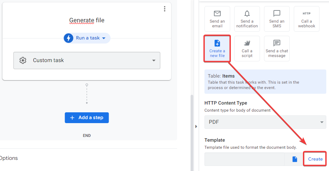The image size is (329, 171).
Task: Click the Create link beside Template field
Action: click(315, 159)
